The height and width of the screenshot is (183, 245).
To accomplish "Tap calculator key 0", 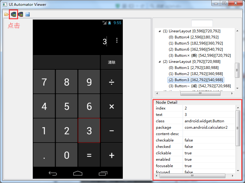I will (66, 155).
